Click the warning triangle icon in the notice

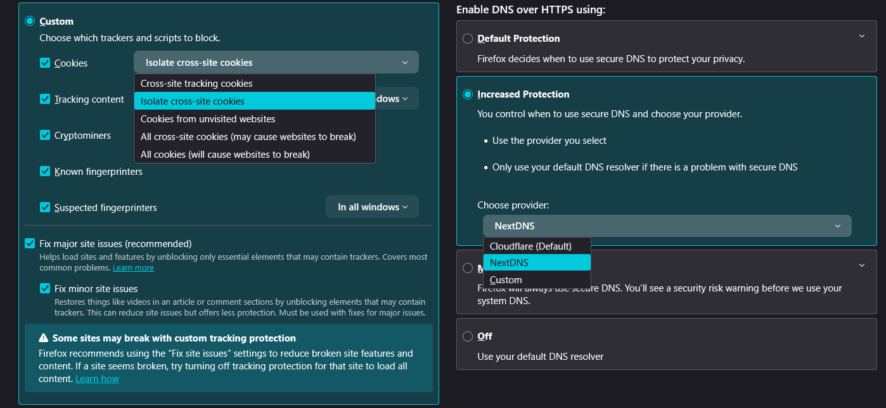(44, 338)
